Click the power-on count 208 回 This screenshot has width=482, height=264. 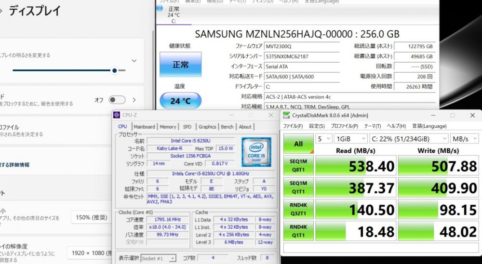(415, 77)
